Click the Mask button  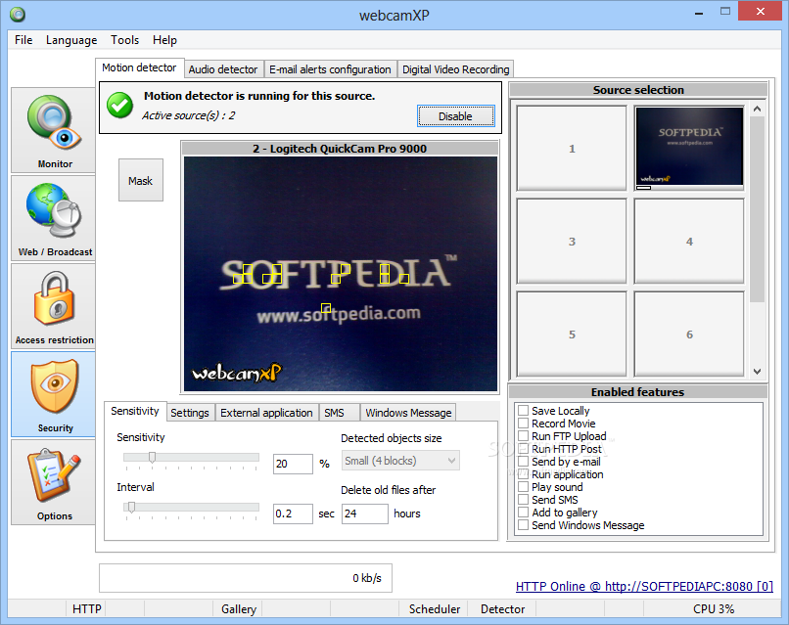(140, 181)
